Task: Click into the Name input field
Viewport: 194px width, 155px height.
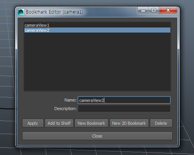Action: [124, 100]
